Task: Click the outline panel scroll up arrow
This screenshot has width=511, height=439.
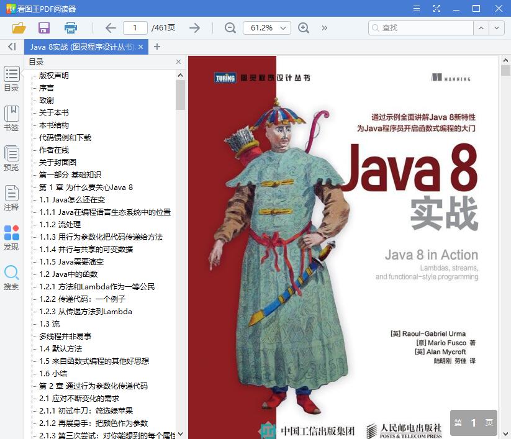Action: [x=180, y=75]
